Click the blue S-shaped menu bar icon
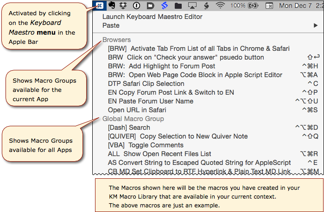 pyautogui.click(x=164, y=6)
